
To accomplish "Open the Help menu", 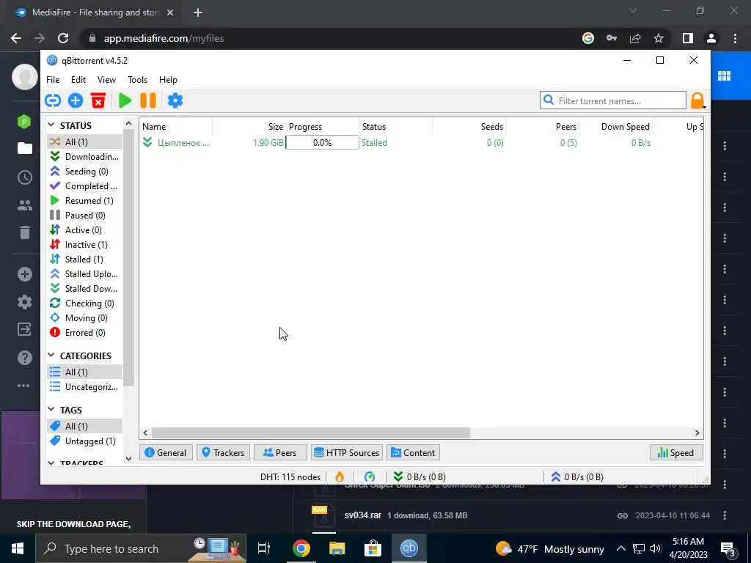I will coord(168,80).
